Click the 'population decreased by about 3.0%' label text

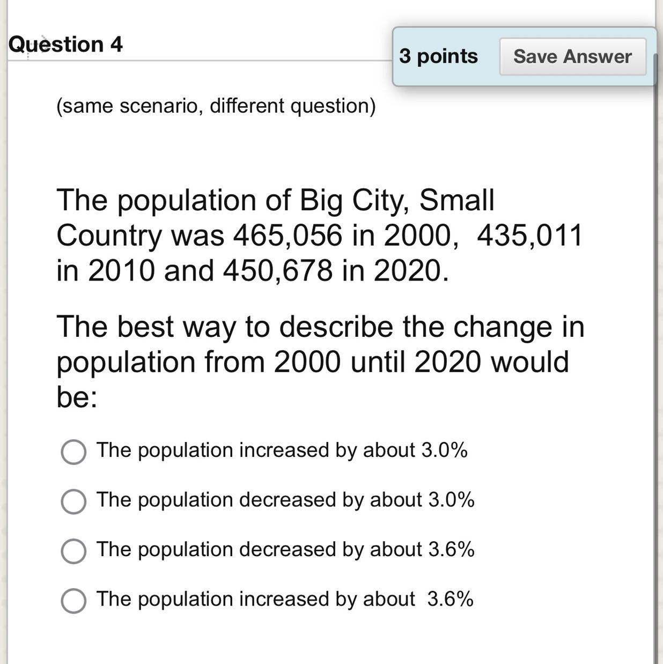click(285, 500)
